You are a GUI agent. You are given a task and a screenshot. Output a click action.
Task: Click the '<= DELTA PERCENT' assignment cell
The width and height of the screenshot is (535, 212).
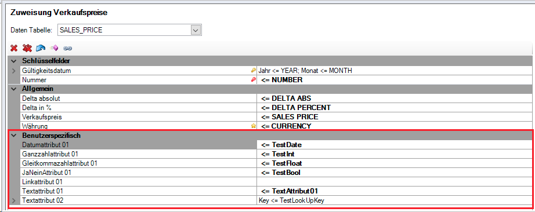point(395,107)
